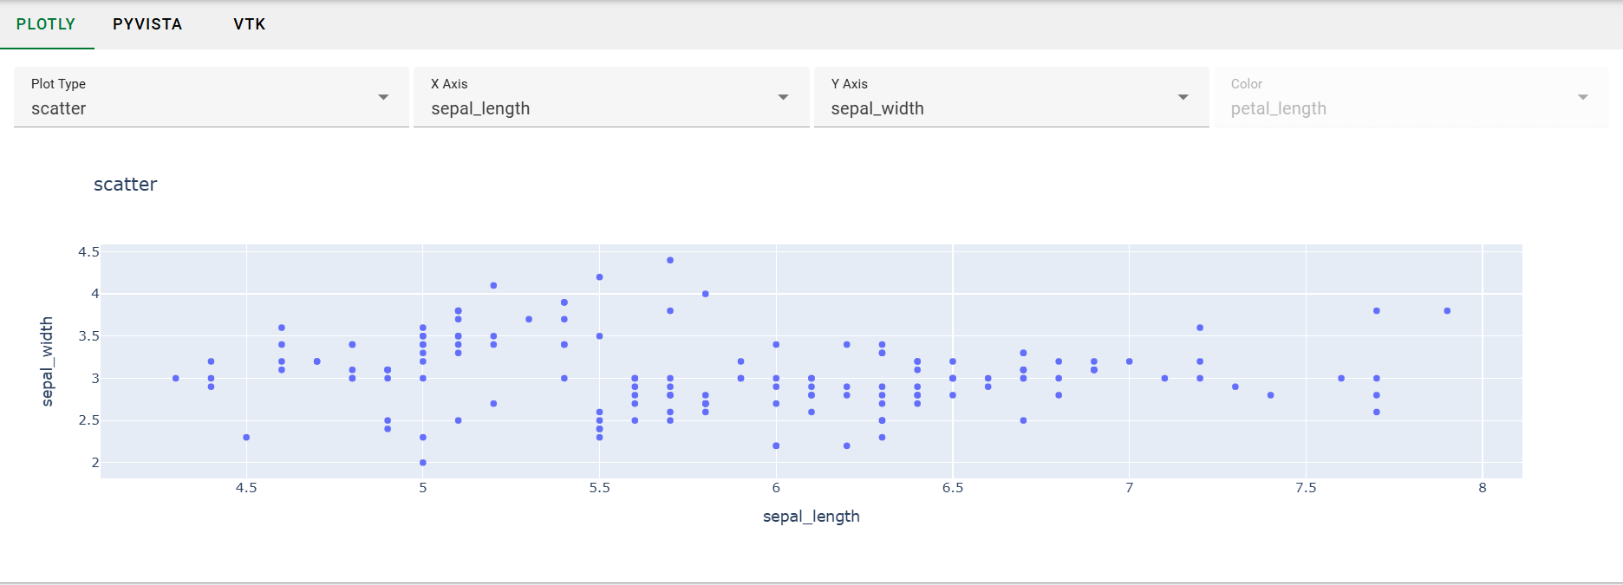Image resolution: width=1623 pixels, height=585 pixels.
Task: Open the Y Axis selection dropdown
Action: click(x=1183, y=97)
